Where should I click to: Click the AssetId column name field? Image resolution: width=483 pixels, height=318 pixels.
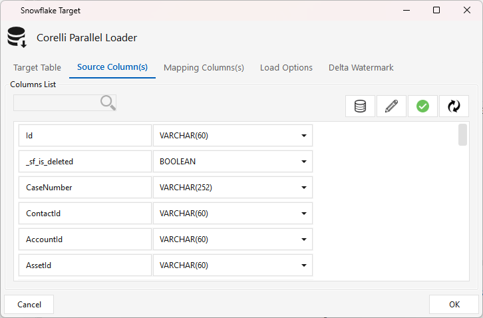pyautogui.click(x=85, y=265)
